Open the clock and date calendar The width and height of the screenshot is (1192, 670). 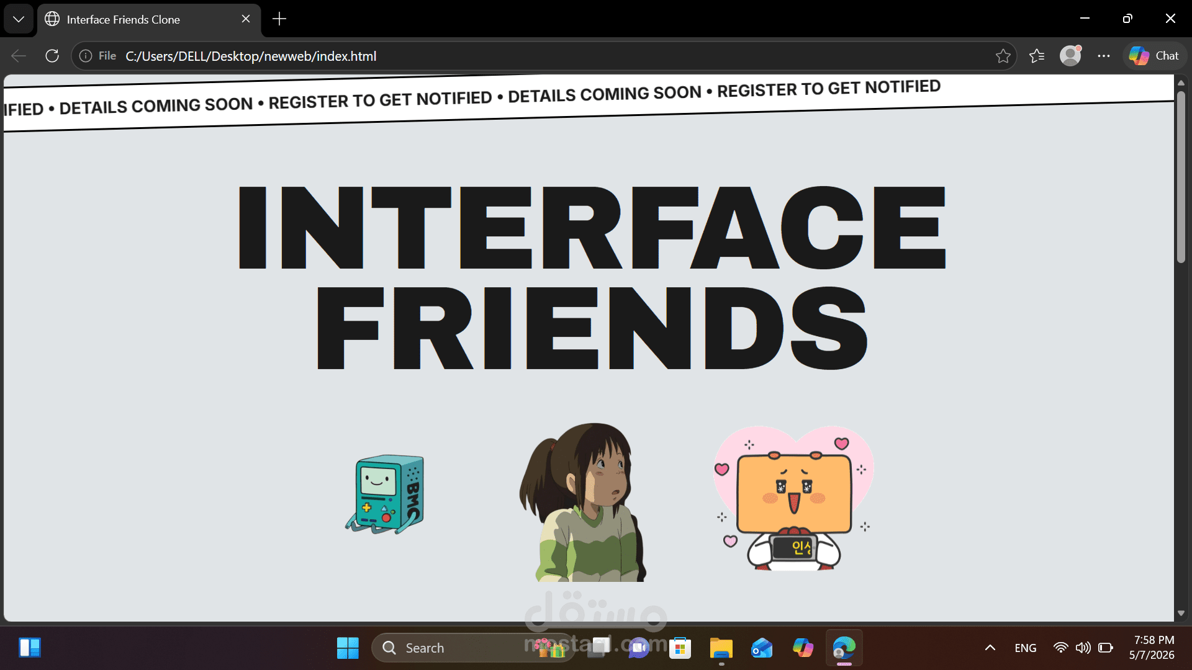click(x=1152, y=648)
